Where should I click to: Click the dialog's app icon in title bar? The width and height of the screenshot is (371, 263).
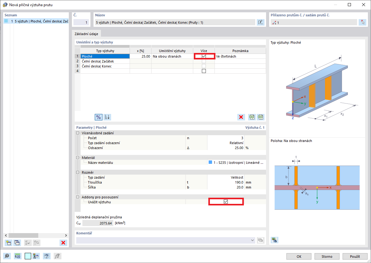(x=5, y=5)
